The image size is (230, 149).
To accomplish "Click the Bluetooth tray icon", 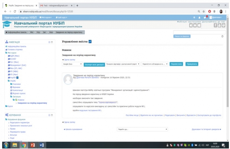I will click(192, 145).
